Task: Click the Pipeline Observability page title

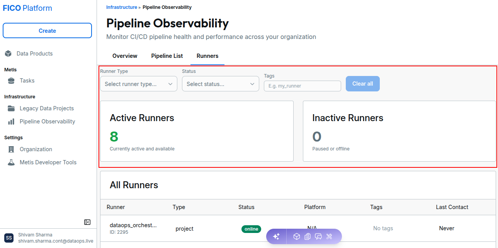Action: pos(168,24)
